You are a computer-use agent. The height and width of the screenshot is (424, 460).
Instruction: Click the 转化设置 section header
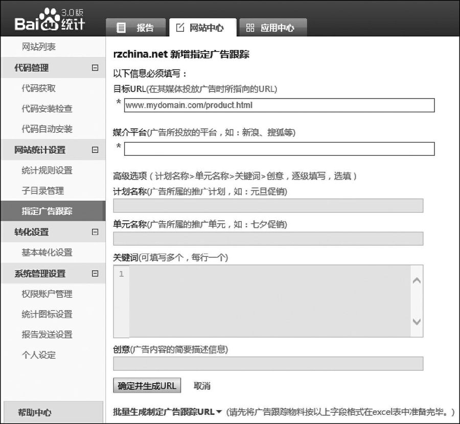(53, 232)
